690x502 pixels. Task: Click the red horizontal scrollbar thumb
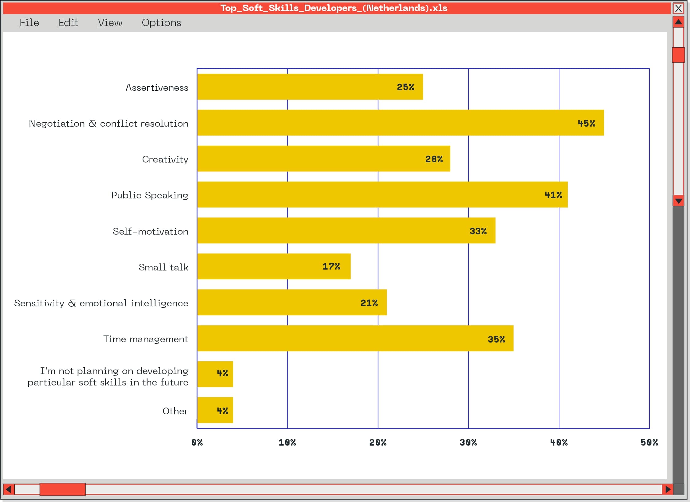coord(63,489)
